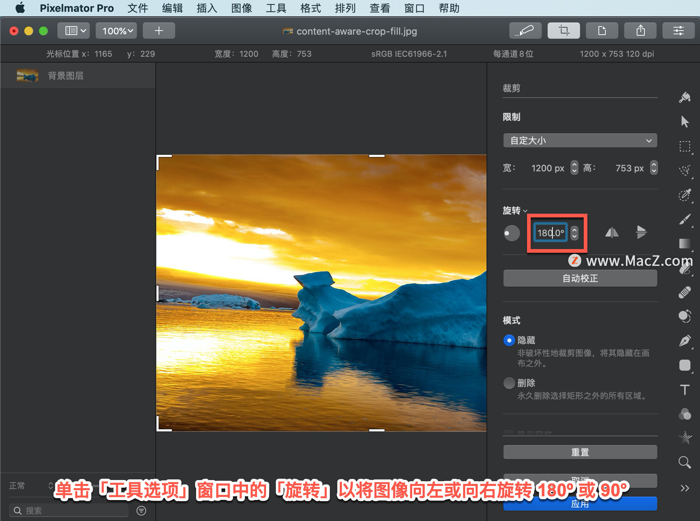Select the Crop tool in the toolbar
This screenshot has width=700, height=521.
tap(563, 31)
